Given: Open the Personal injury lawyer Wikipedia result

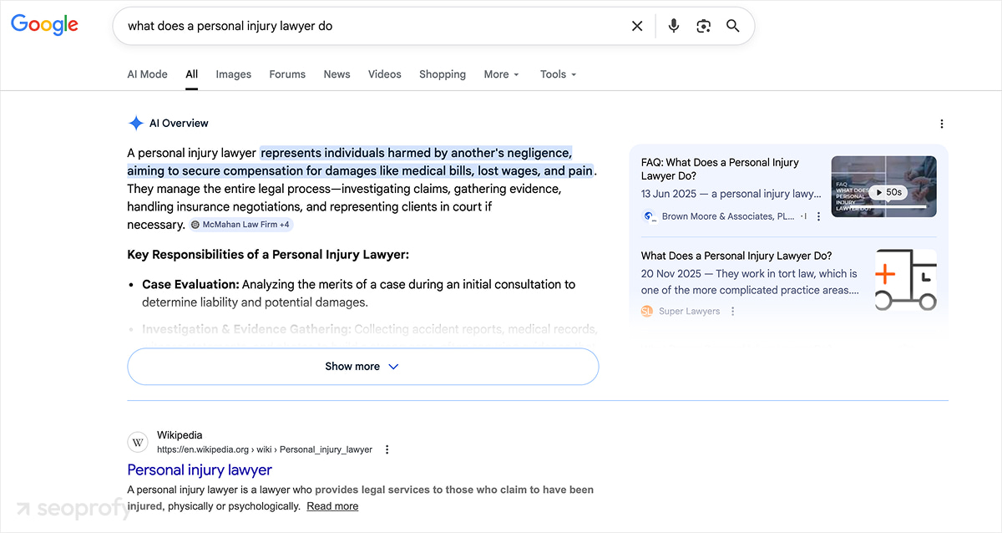Looking at the screenshot, I should (200, 470).
